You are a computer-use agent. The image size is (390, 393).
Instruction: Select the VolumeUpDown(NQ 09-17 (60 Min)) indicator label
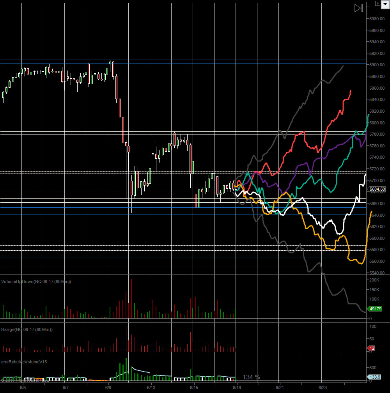click(x=36, y=281)
